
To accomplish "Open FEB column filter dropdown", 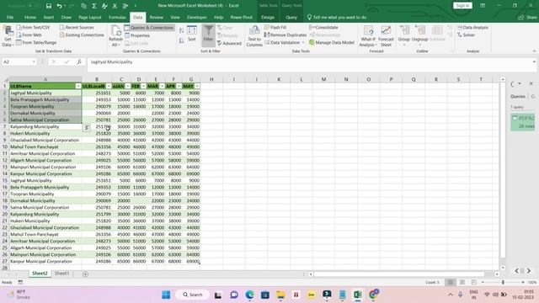I will 143,86.
